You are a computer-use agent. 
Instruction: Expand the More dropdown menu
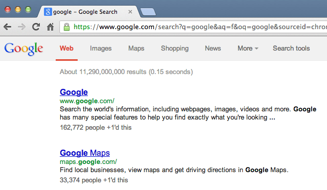[x=248, y=49]
